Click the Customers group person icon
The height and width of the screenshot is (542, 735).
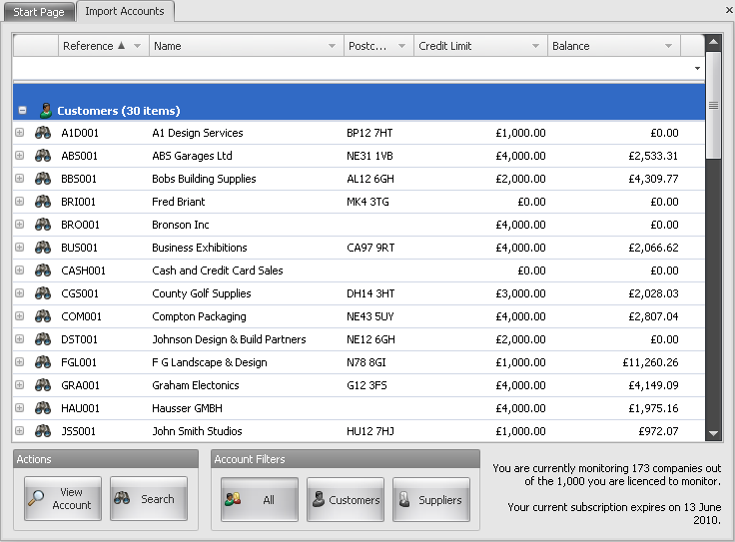point(45,111)
